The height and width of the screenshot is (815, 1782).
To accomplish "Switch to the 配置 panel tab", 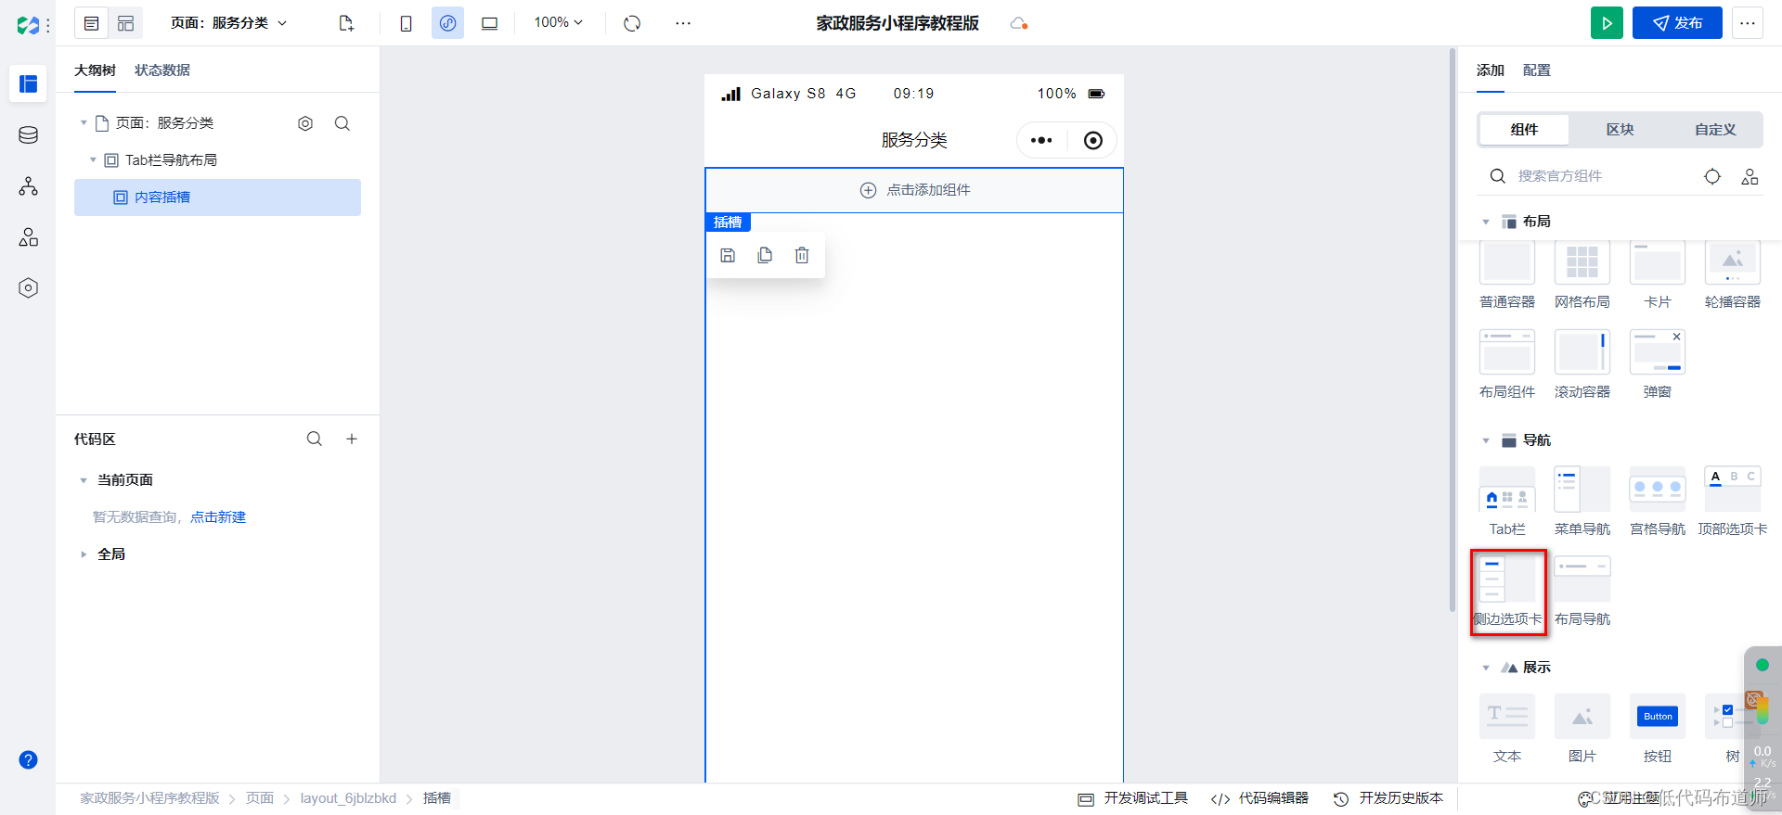I will coord(1536,70).
